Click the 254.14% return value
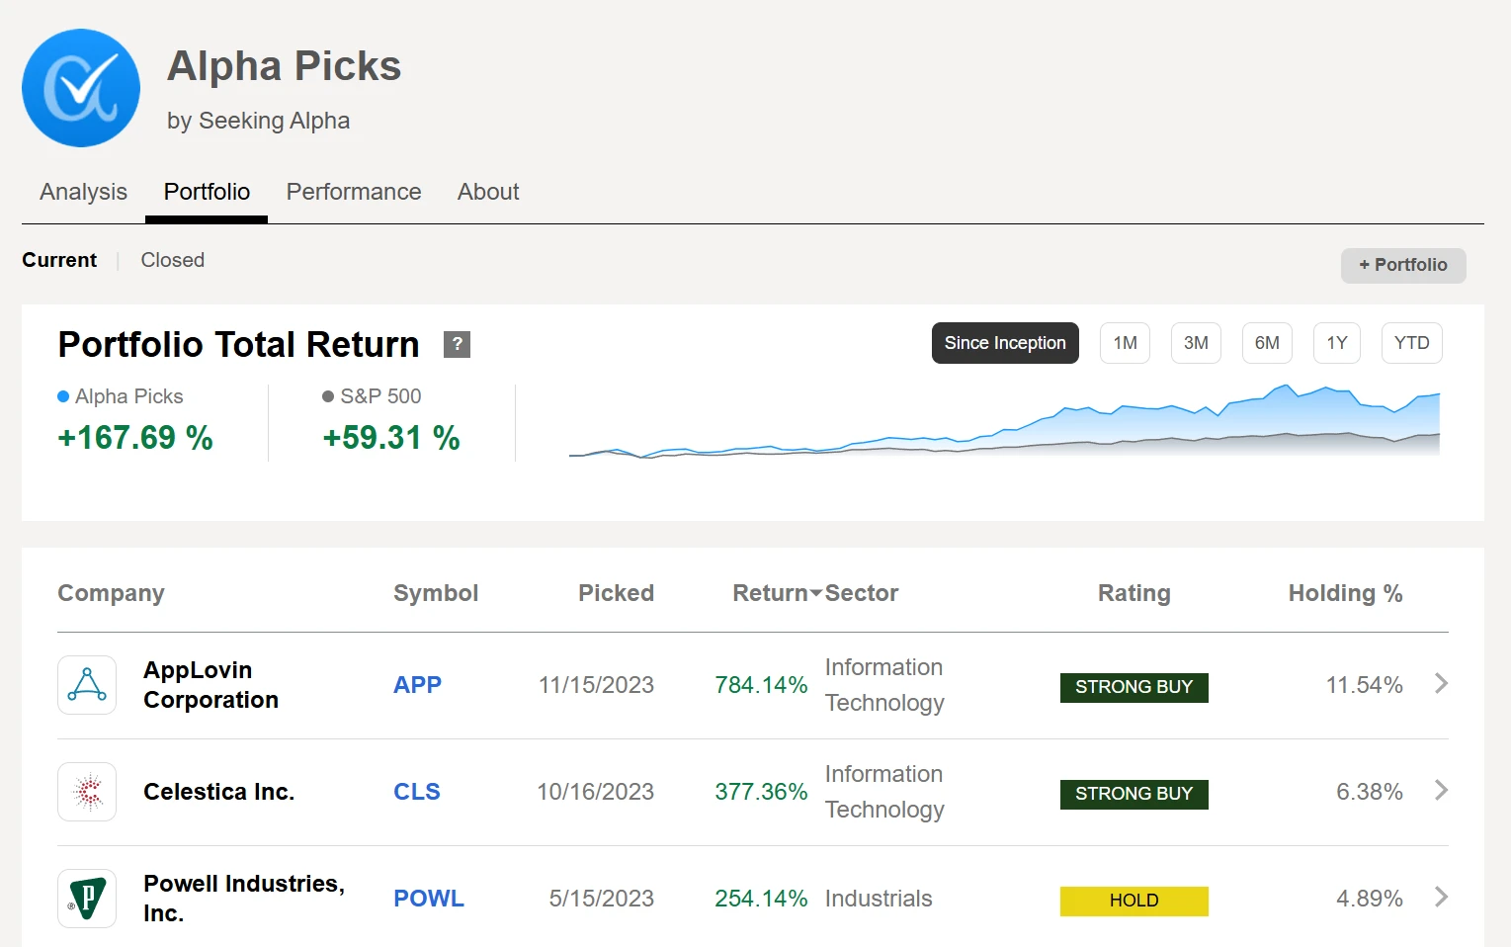The height and width of the screenshot is (947, 1511). pyautogui.click(x=761, y=899)
